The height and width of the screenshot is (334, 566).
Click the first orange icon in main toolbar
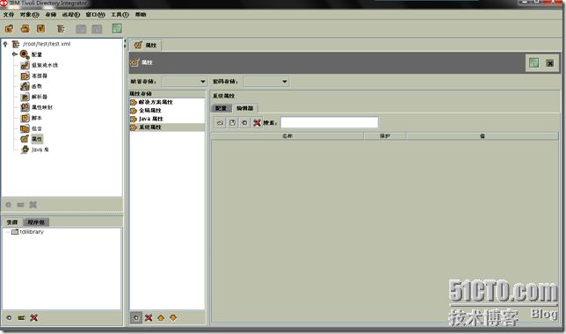point(9,28)
